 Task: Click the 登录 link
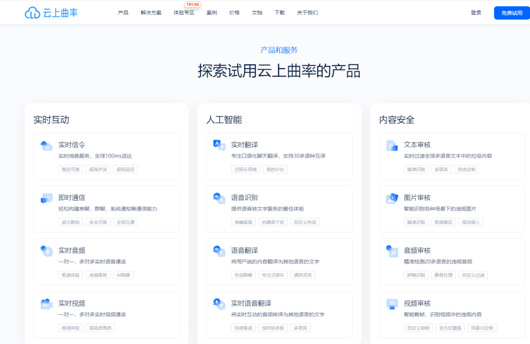[x=476, y=12]
